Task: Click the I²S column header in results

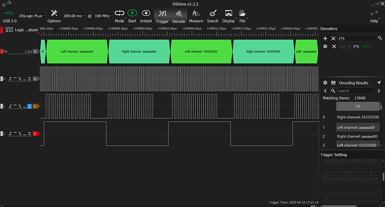Action: [x=358, y=107]
